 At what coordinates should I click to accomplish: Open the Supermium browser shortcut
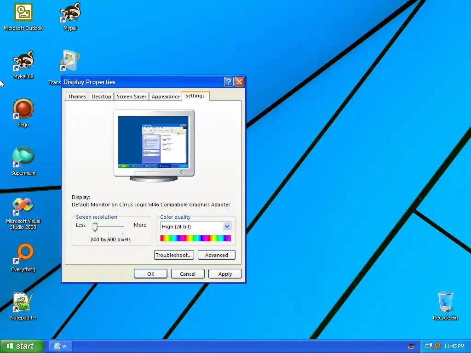[x=23, y=160]
